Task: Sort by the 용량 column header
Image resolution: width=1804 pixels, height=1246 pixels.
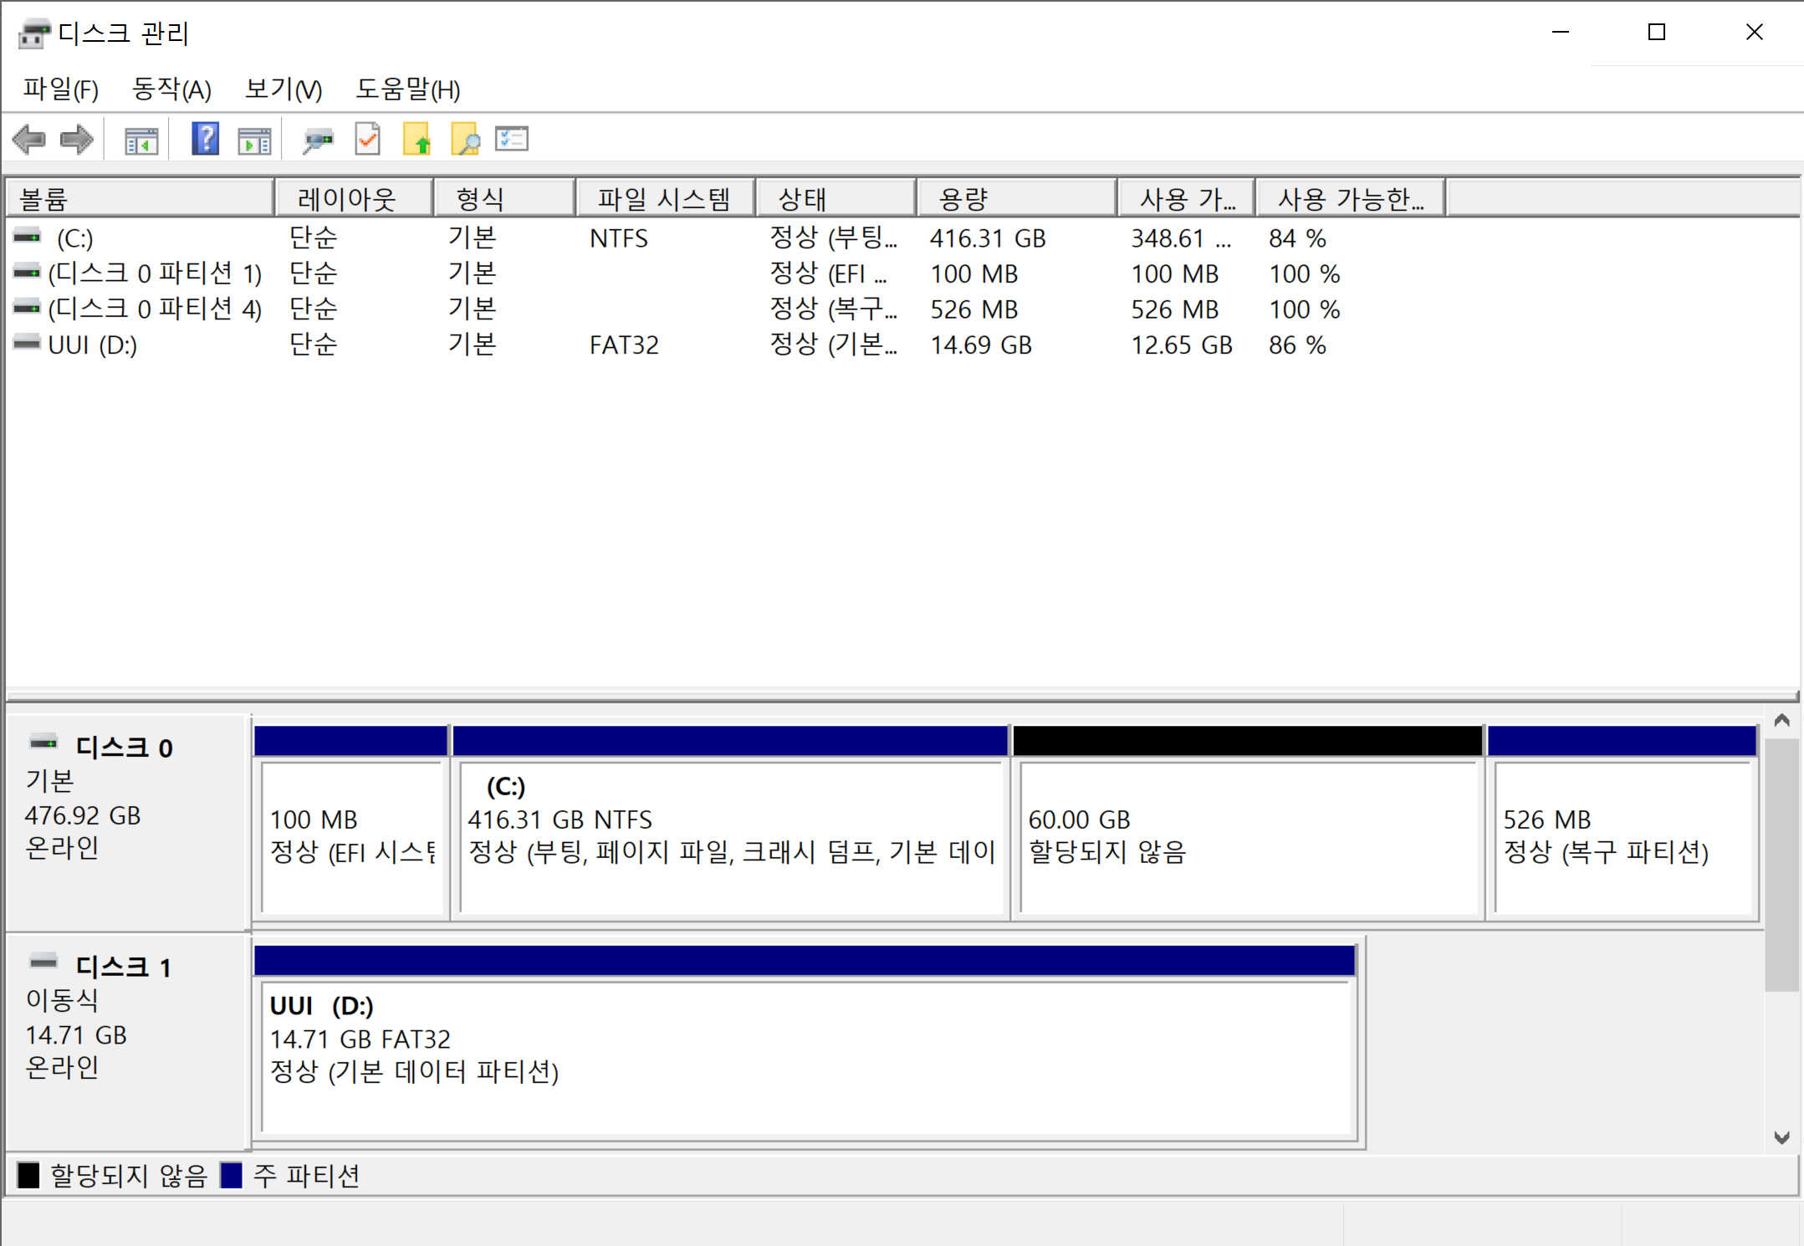Action: click(1015, 199)
